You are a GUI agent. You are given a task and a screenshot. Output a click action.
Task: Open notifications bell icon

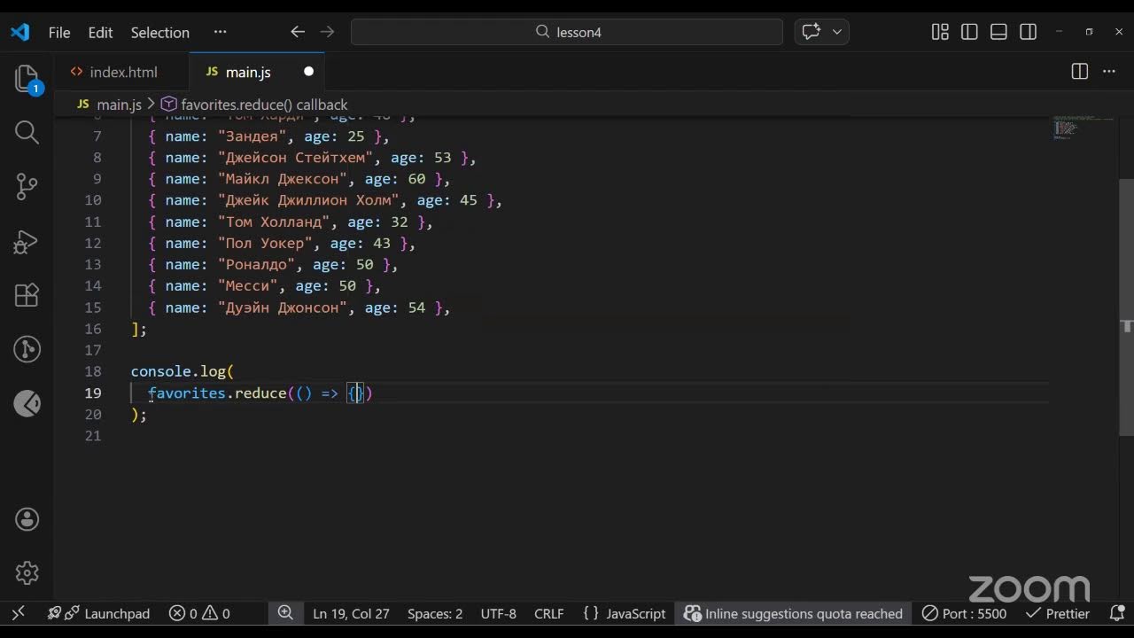1117,613
